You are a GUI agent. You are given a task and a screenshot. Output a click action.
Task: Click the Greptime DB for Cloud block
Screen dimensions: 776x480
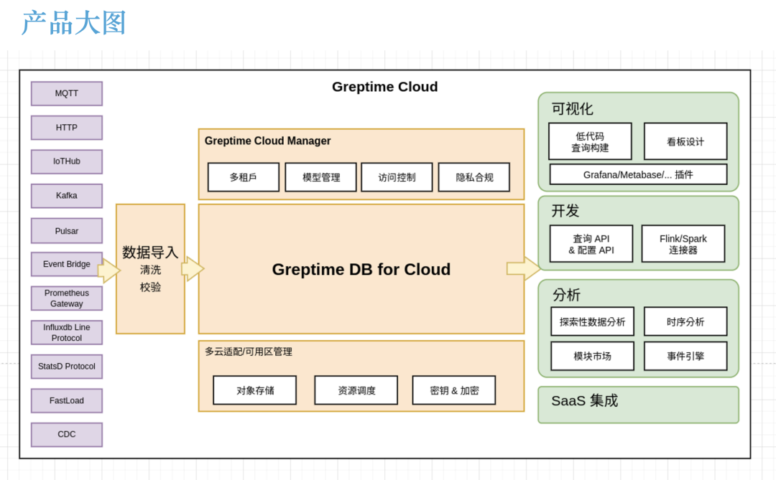click(361, 269)
